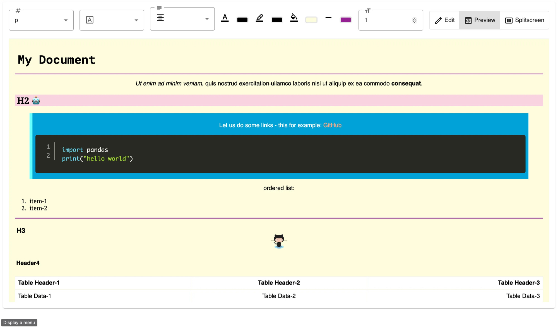Follow the GitHub link in the blue box
The height and width of the screenshot is (327, 558).
[333, 125]
